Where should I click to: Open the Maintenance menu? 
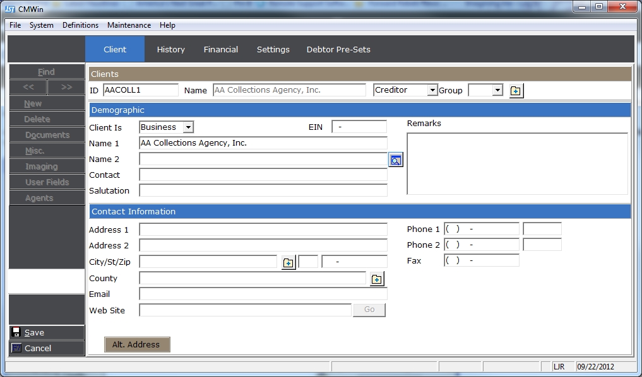129,25
